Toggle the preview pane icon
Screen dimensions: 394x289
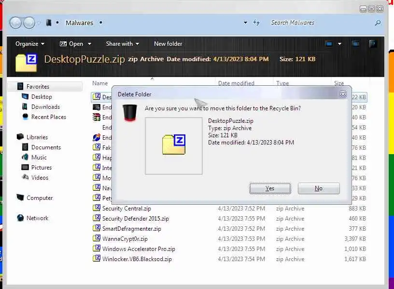[355, 44]
